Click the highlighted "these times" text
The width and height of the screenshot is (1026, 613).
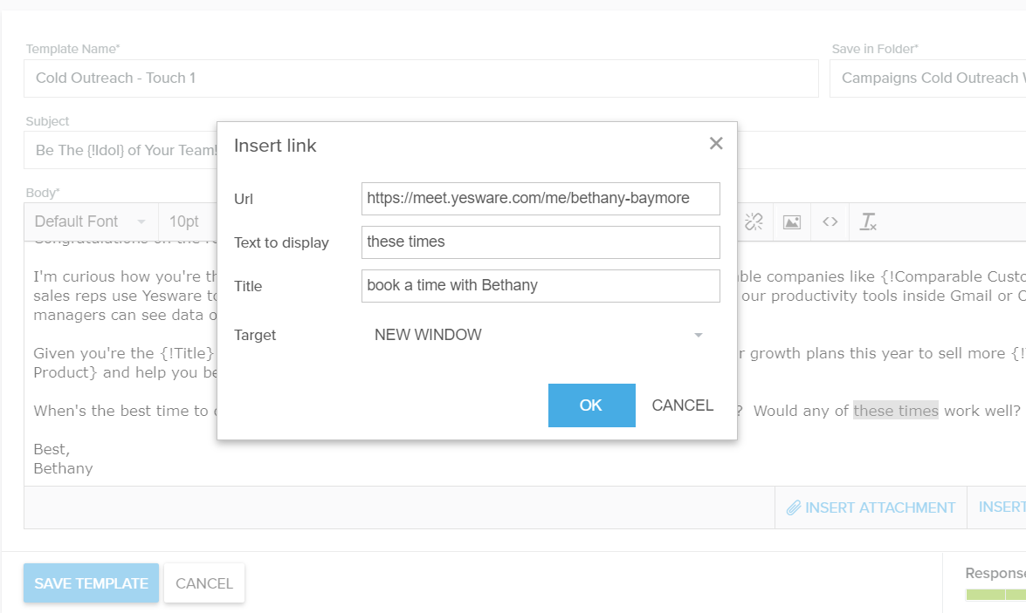tap(895, 411)
